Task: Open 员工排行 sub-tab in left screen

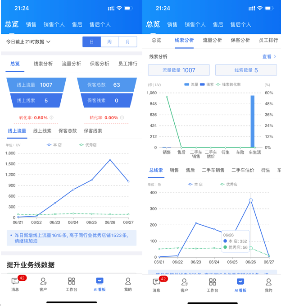Action: tap(128, 64)
